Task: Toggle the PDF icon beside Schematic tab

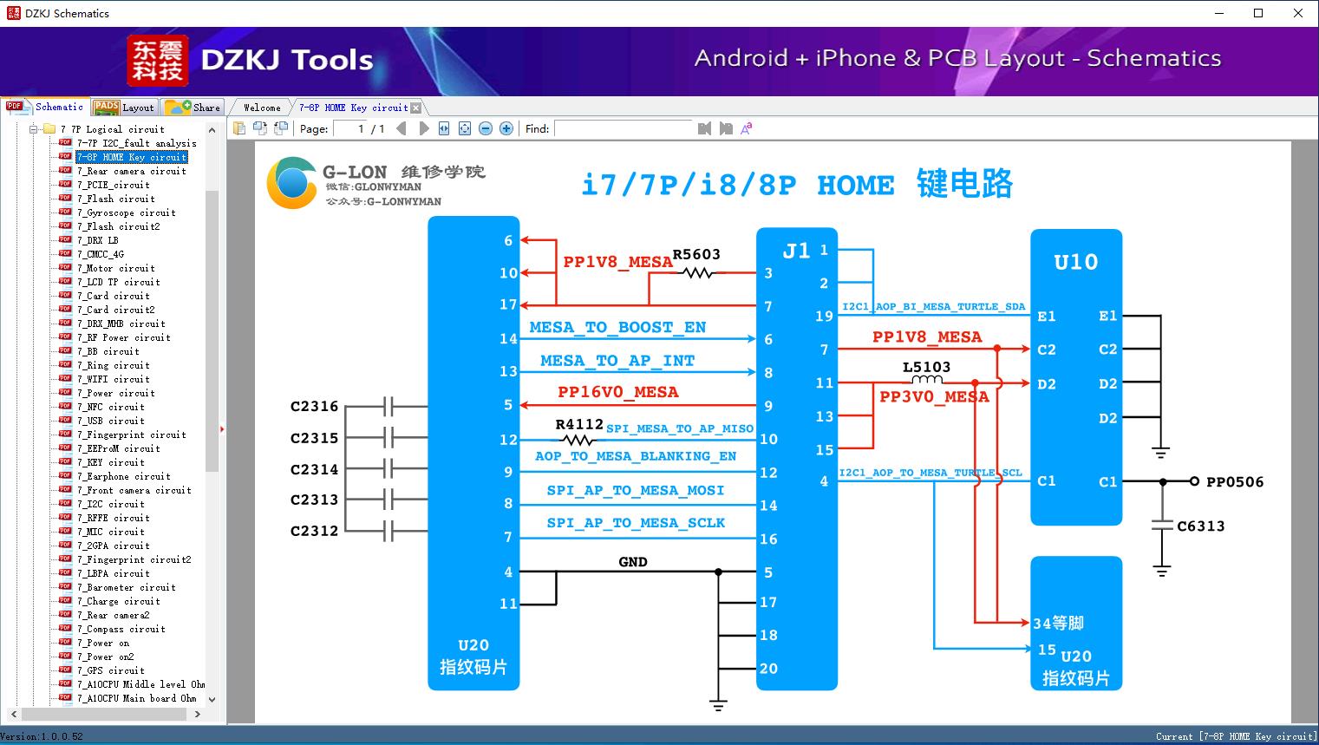Action: tap(15, 107)
